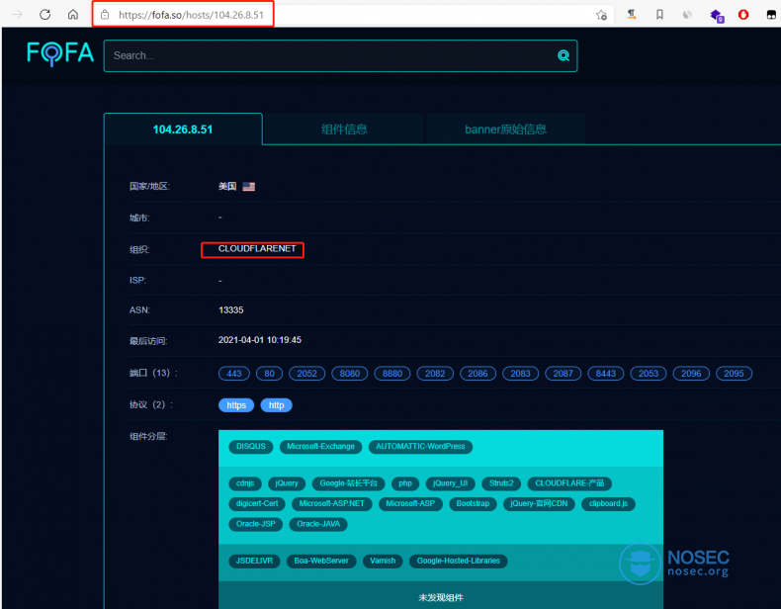Click port 443 tag
The width and height of the screenshot is (781, 609).
coord(234,374)
